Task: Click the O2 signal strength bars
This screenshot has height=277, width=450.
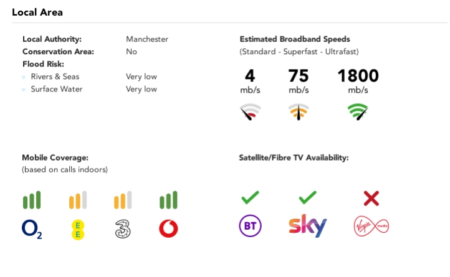Action: 32,200
